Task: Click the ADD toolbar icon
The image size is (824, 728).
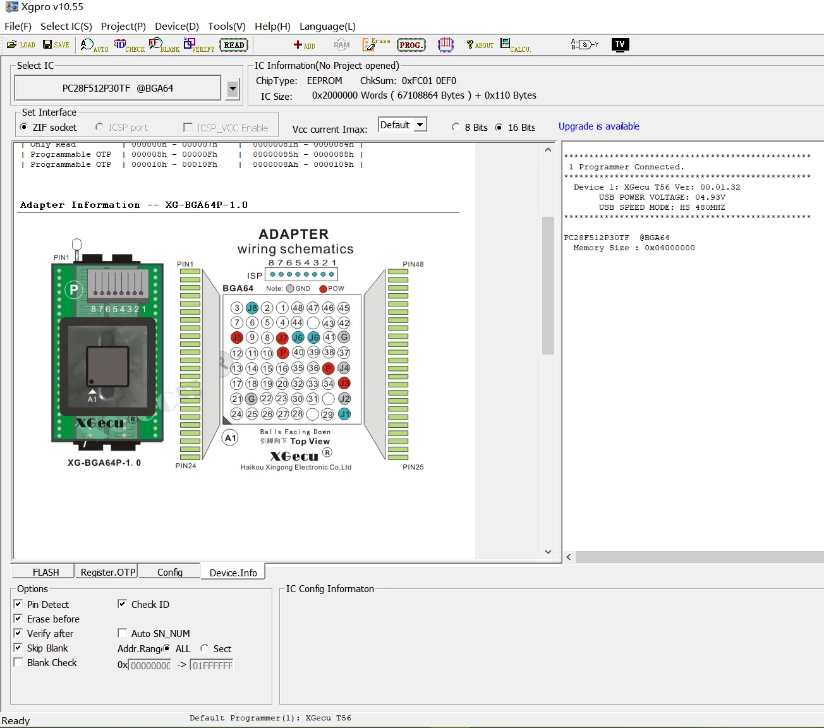Action: (304, 45)
